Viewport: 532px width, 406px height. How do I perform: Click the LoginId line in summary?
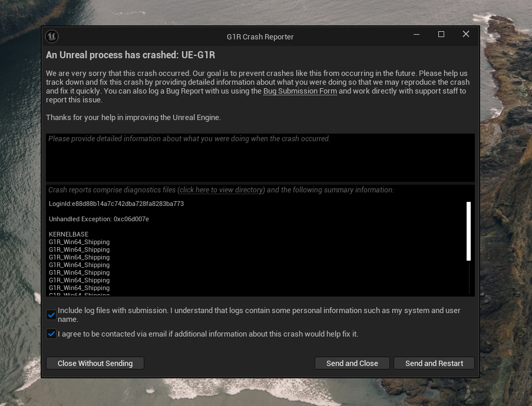(117, 204)
